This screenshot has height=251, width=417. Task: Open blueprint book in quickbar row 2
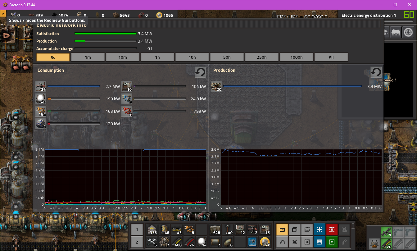click(252, 242)
